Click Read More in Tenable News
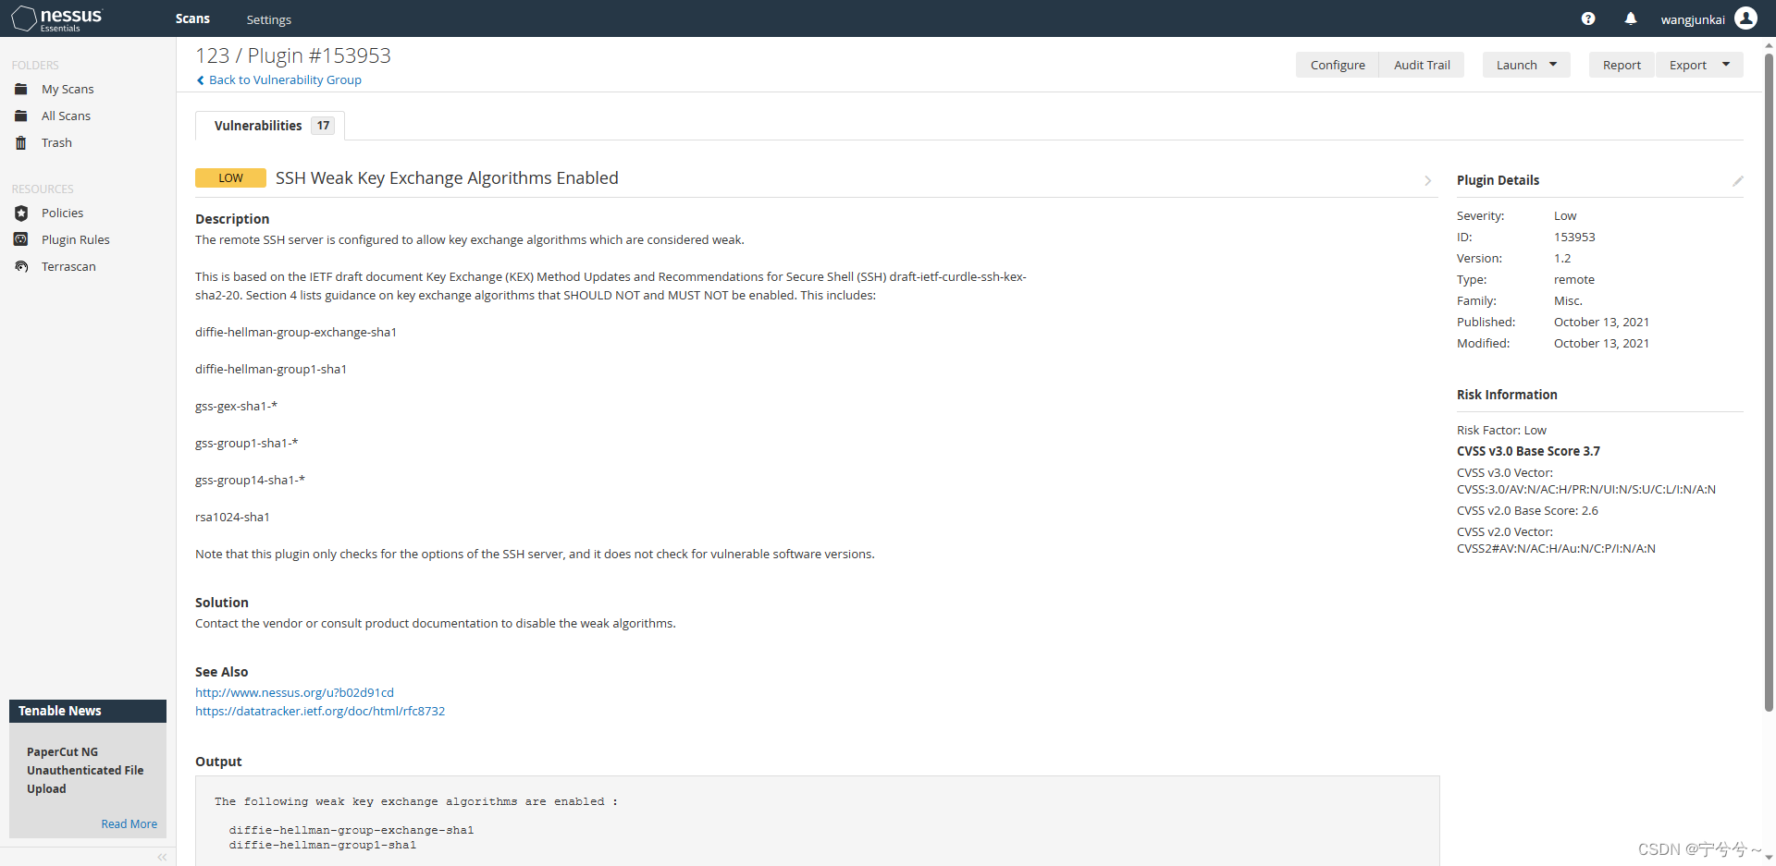Screen dimensions: 1776x866 [x=129, y=824]
